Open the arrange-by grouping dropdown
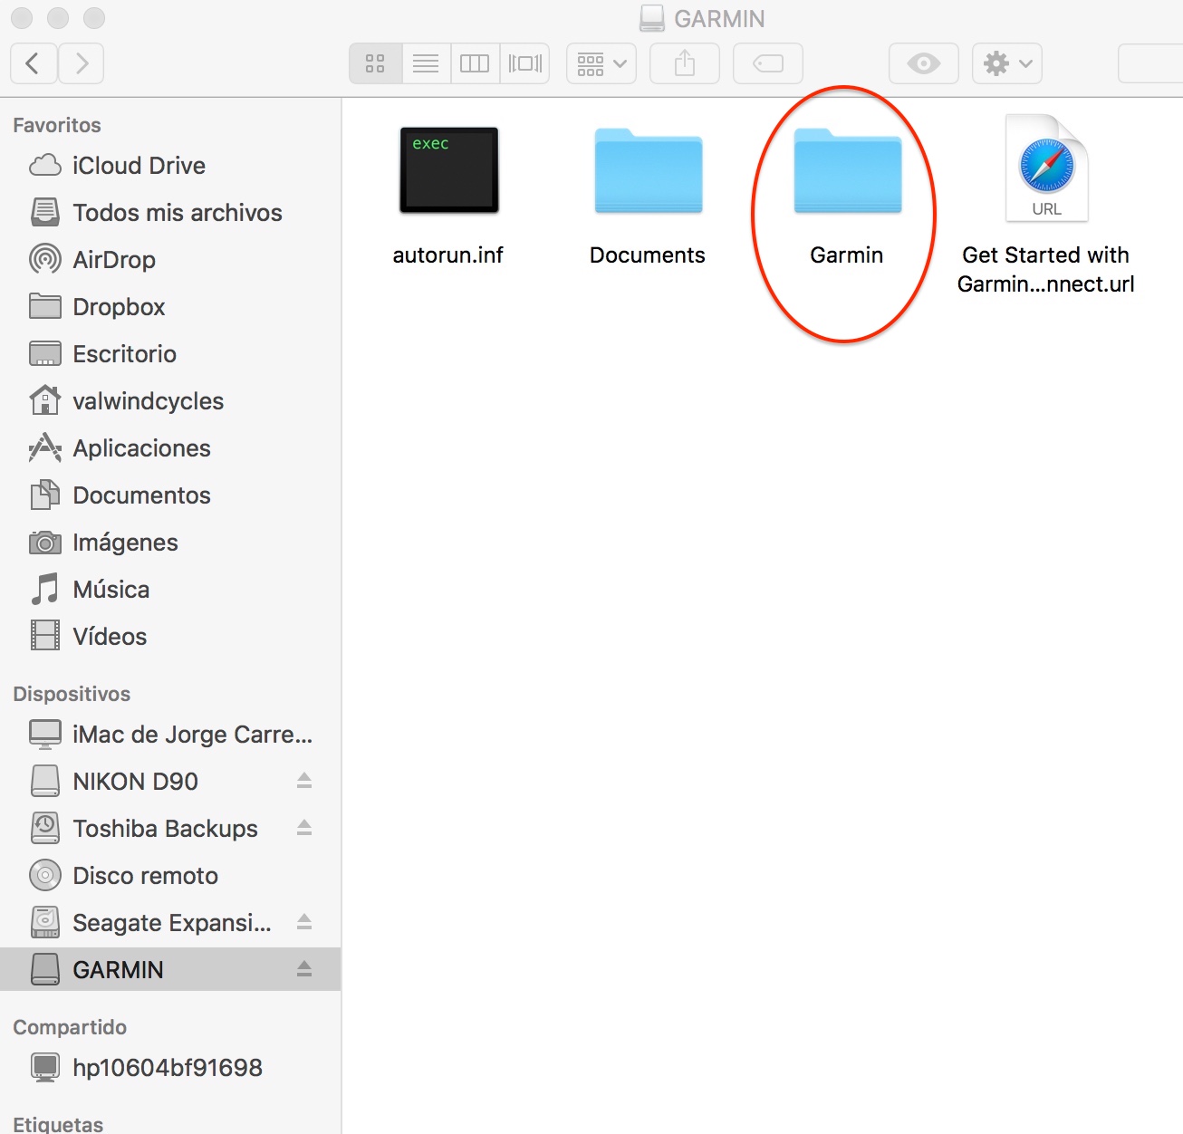 601,63
